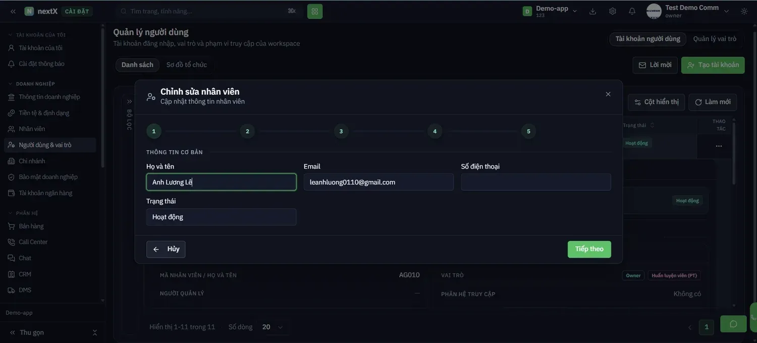Click the Cột hiển thị button
Viewport: 757px width, 343px height.
(657, 102)
